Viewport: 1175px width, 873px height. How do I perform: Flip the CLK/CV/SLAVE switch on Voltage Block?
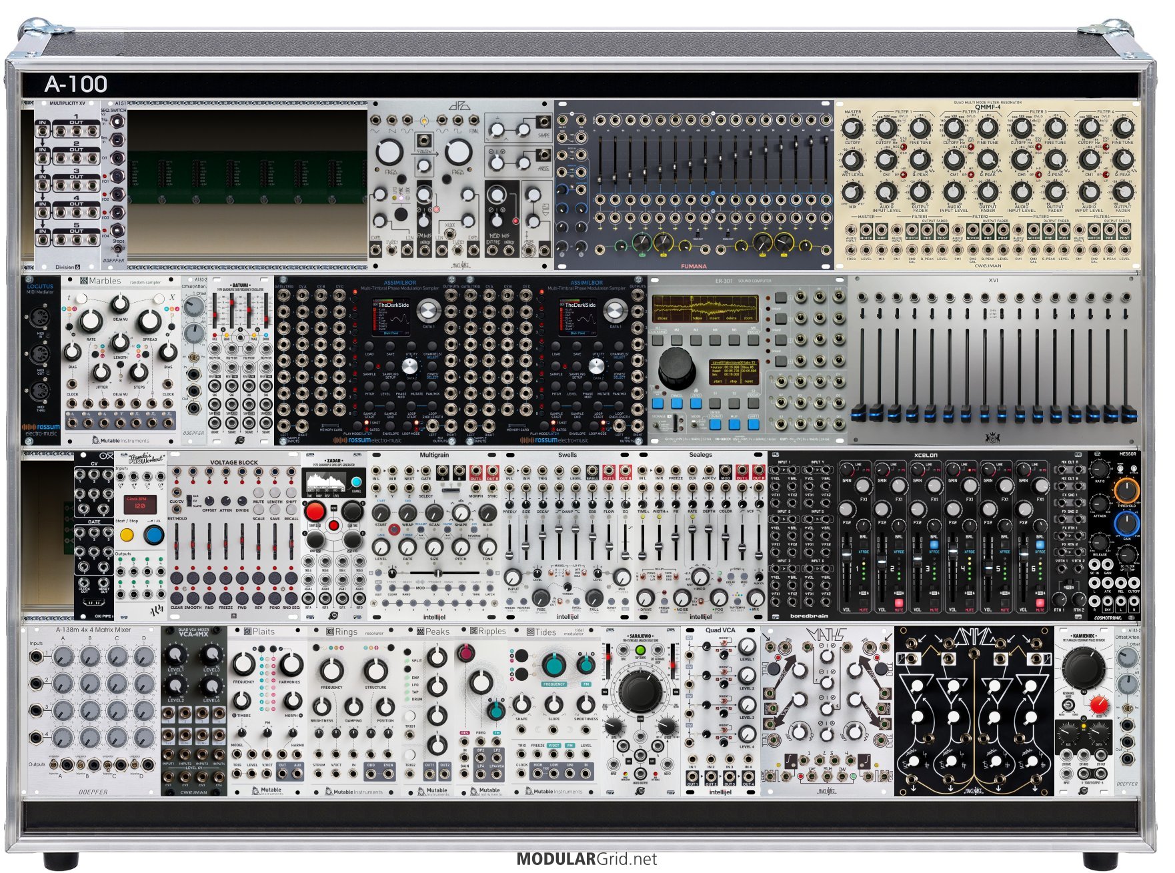tap(189, 500)
